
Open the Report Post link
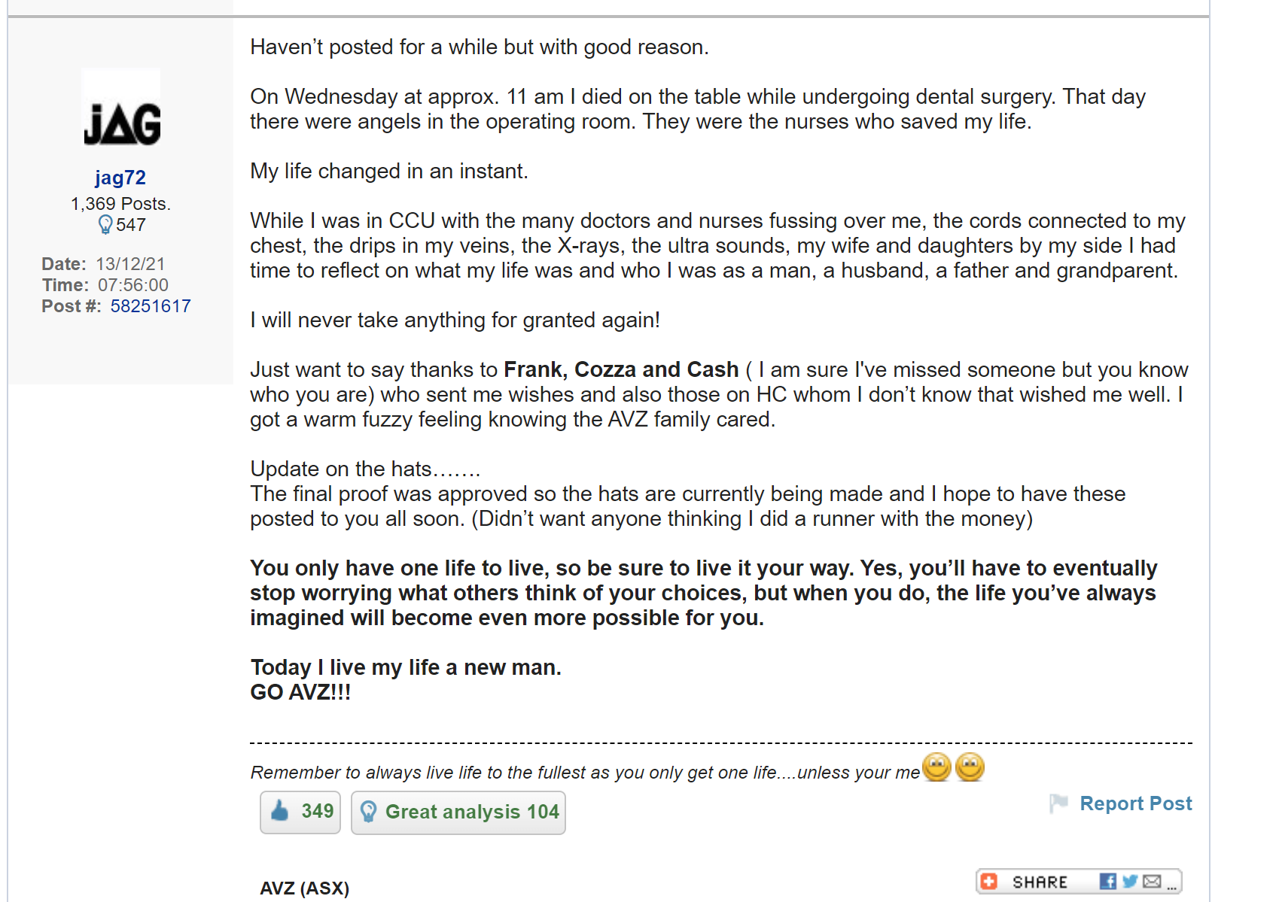1135,803
